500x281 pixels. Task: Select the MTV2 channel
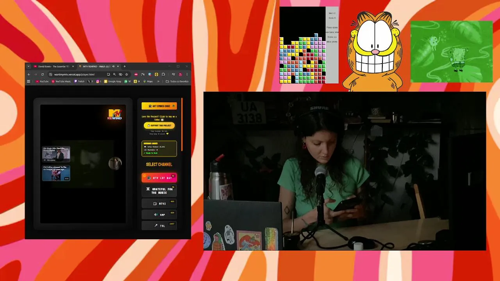click(159, 203)
